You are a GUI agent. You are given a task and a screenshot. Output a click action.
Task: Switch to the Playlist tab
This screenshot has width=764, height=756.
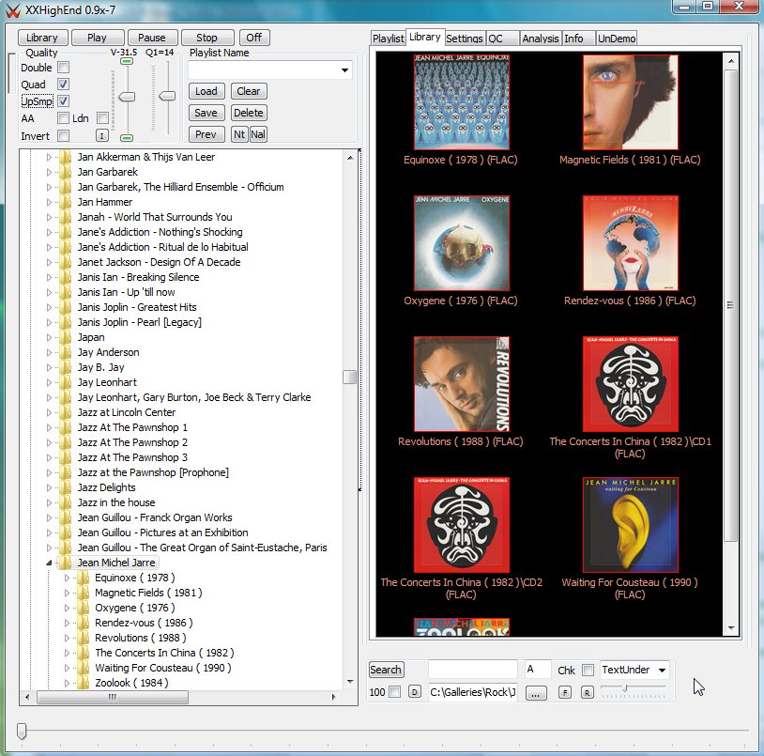(x=388, y=38)
